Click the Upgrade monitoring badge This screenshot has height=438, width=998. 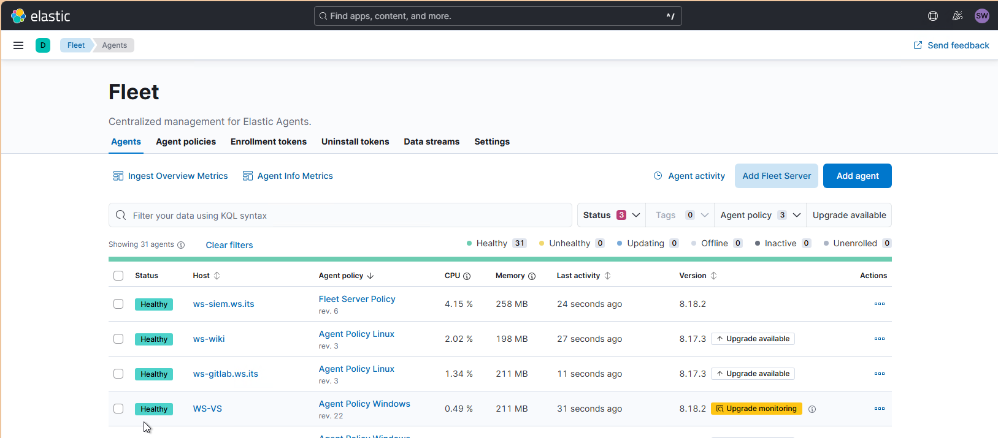pyautogui.click(x=756, y=409)
